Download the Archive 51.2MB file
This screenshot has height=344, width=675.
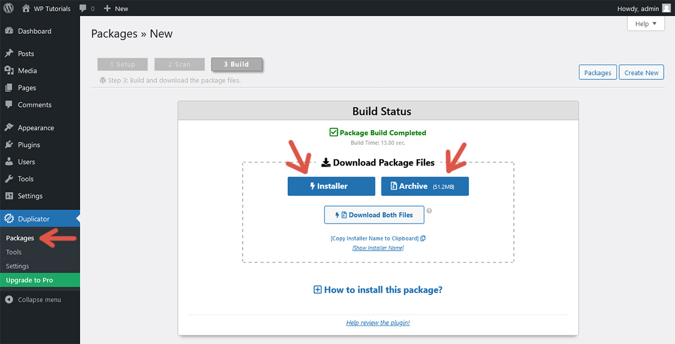(x=425, y=186)
